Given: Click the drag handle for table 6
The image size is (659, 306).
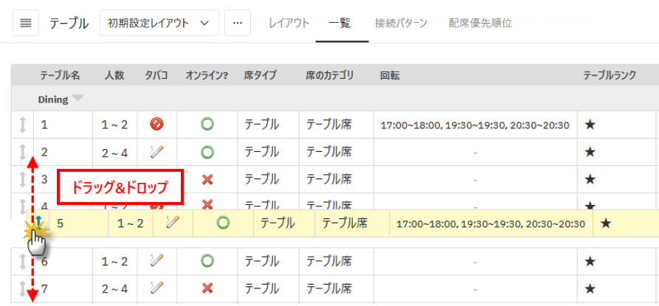Looking at the screenshot, I should (22, 261).
